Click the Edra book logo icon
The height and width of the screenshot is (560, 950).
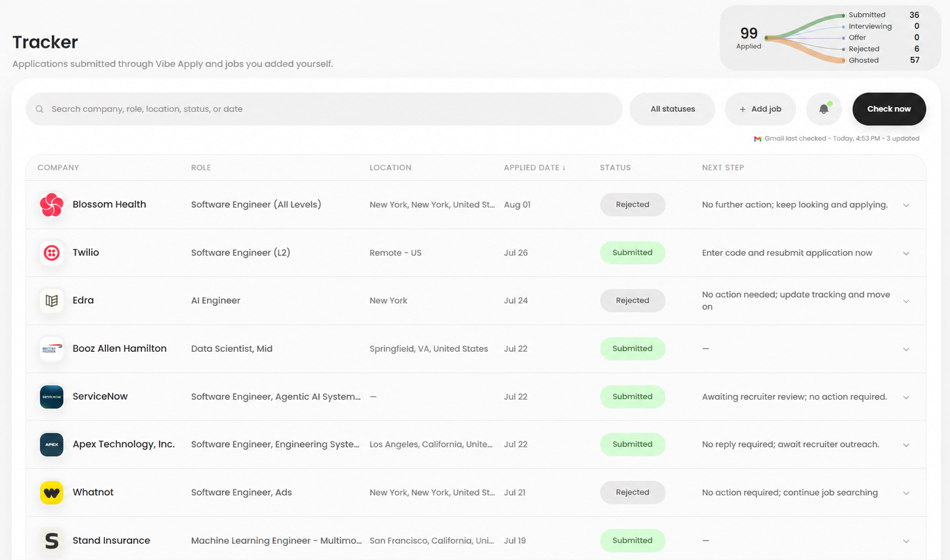52,301
